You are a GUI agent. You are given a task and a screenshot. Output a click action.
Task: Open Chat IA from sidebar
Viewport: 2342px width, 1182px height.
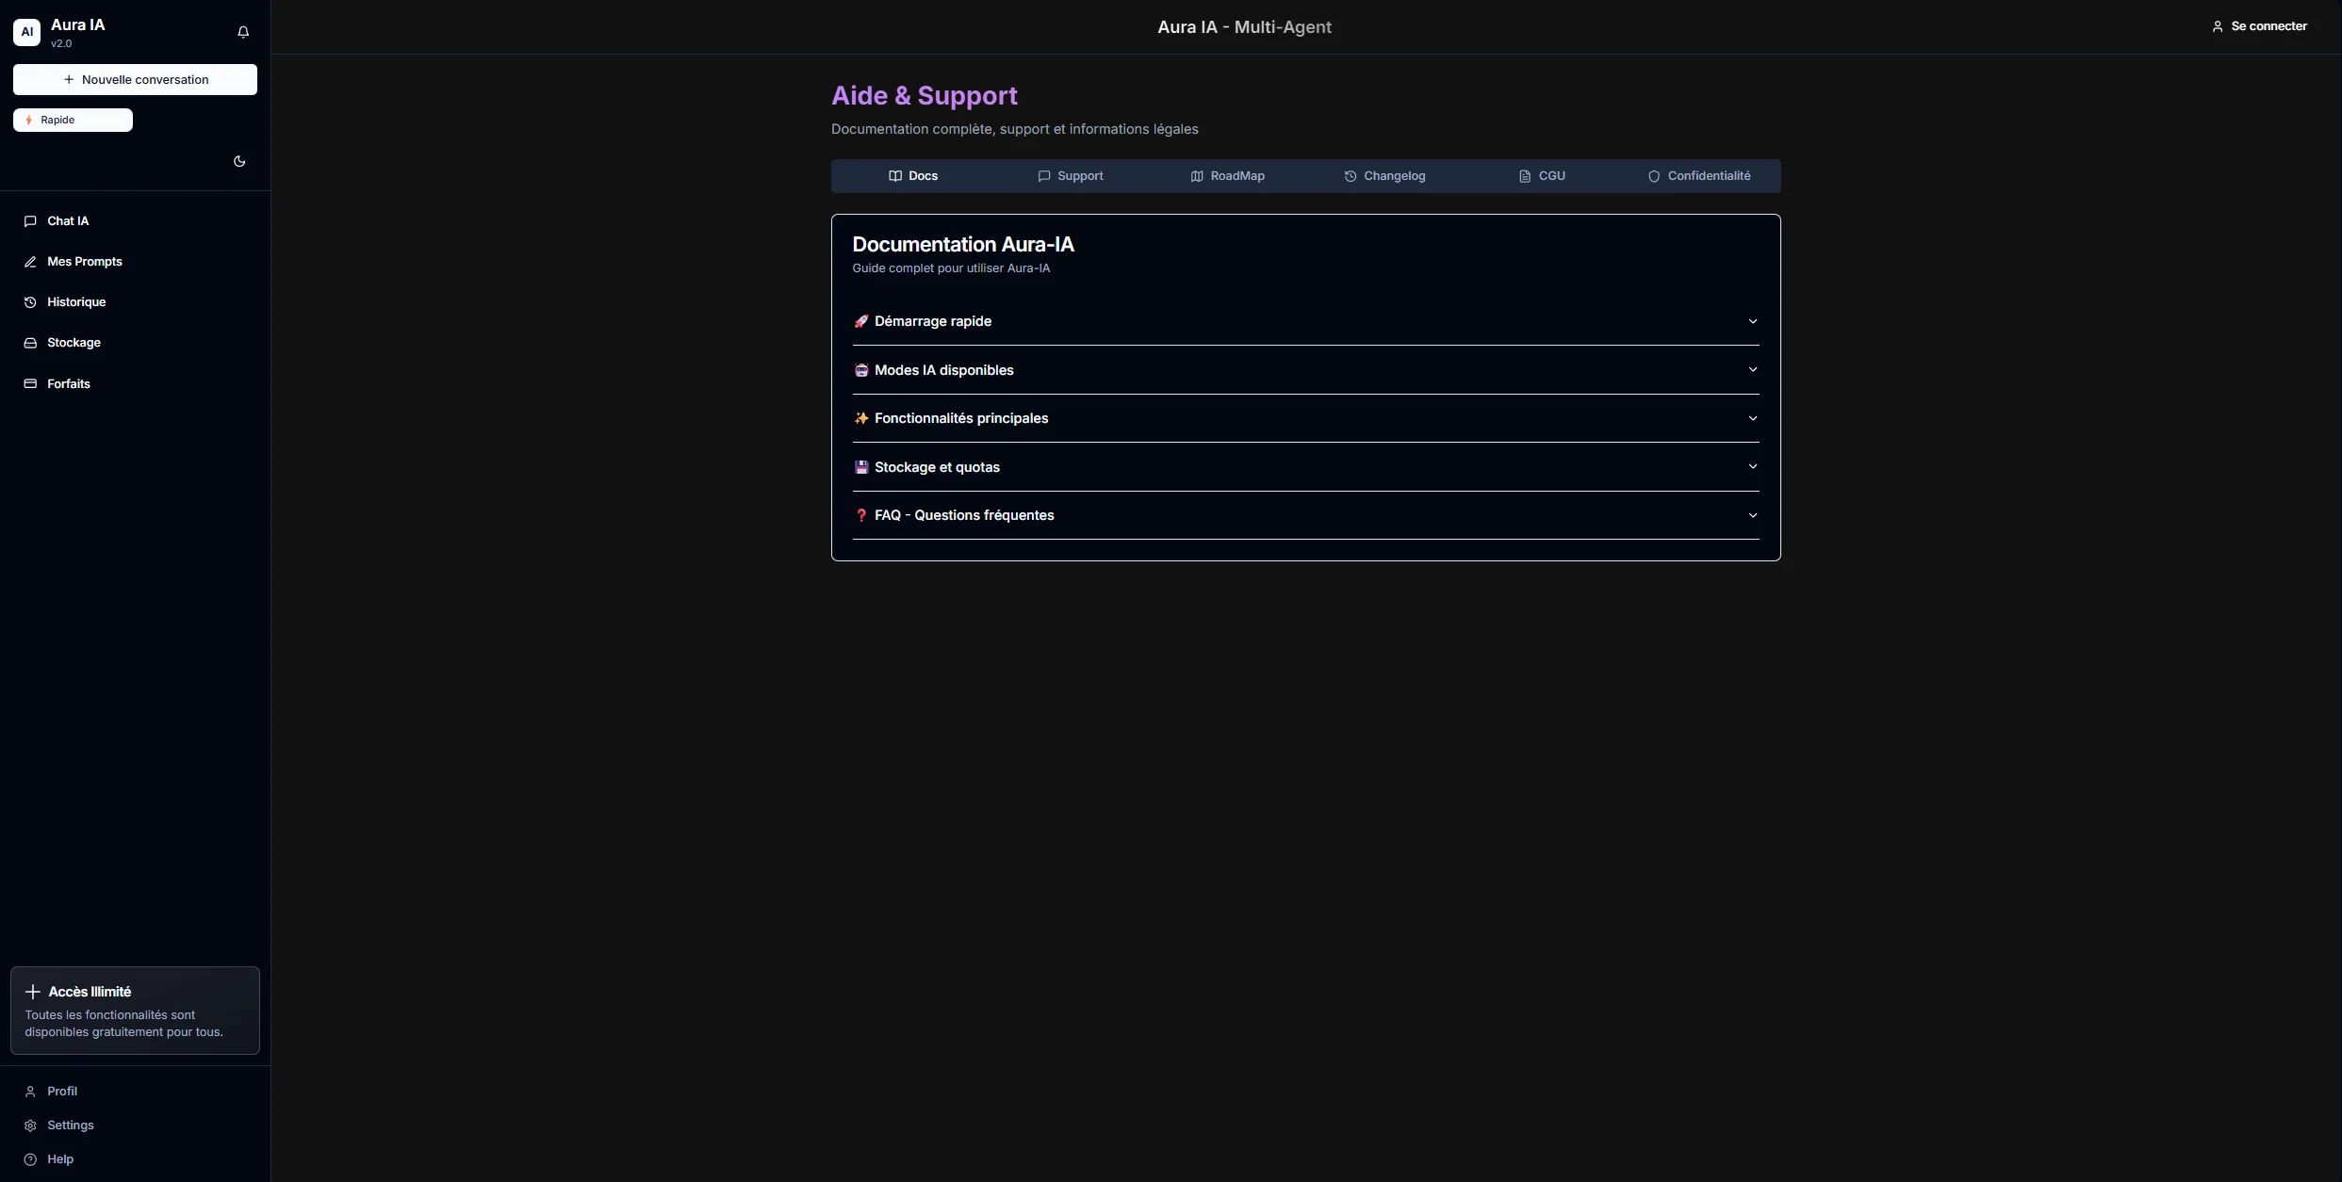pos(68,221)
